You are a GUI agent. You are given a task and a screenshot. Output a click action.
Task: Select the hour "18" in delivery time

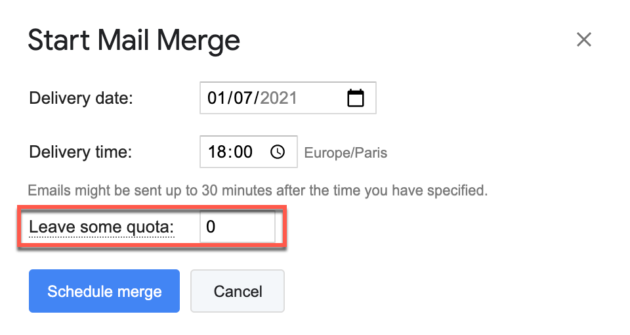pos(217,152)
